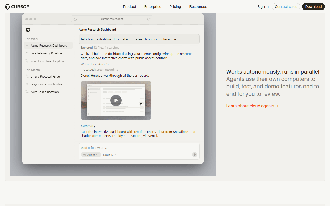Viewport: 330px width, 206px height.
Task: Select Live Telemetry Pipeline task
Action: [x=48, y=53]
